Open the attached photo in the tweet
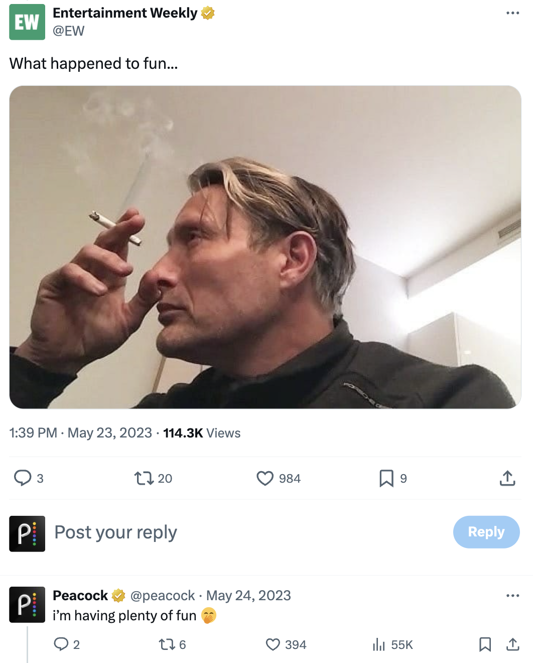Screen dimensions: 533x663 [265, 247]
